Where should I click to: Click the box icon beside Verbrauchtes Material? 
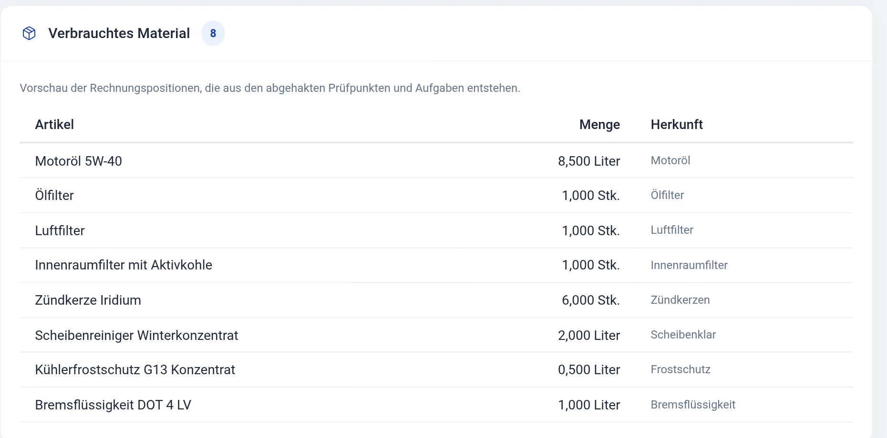[29, 33]
